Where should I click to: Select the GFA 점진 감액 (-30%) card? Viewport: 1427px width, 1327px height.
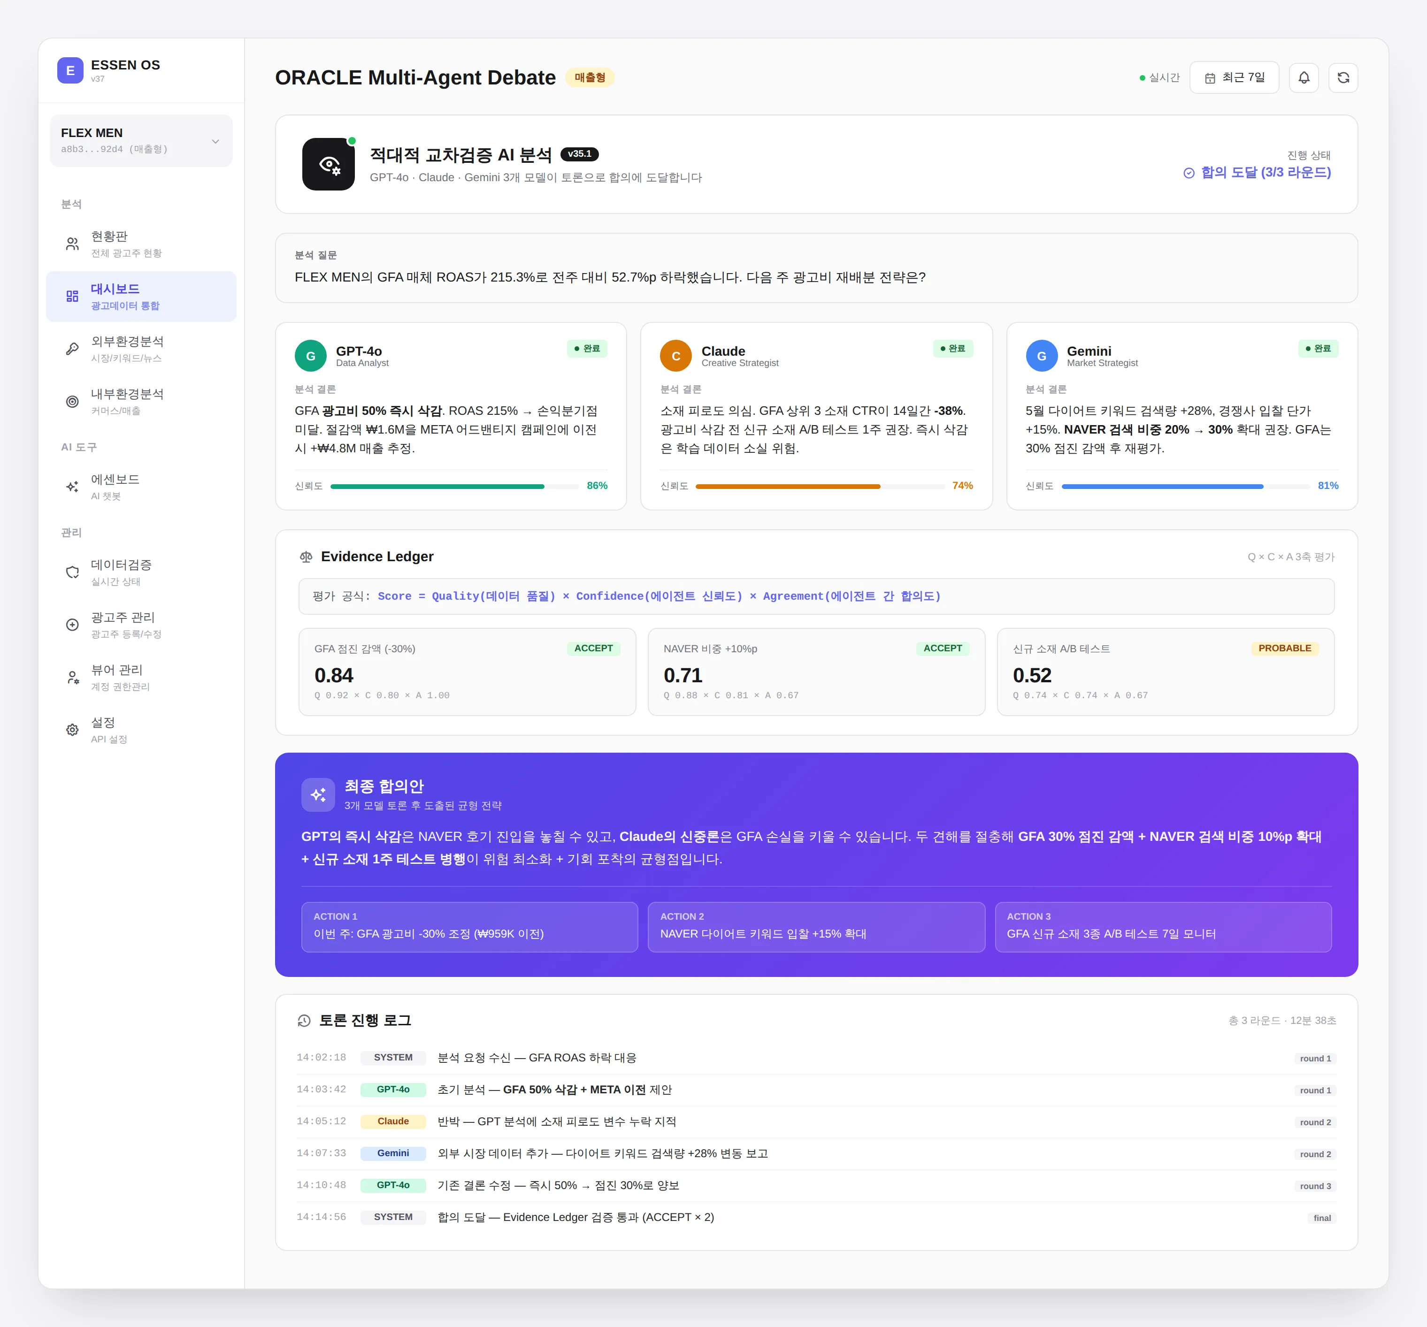tap(467, 672)
